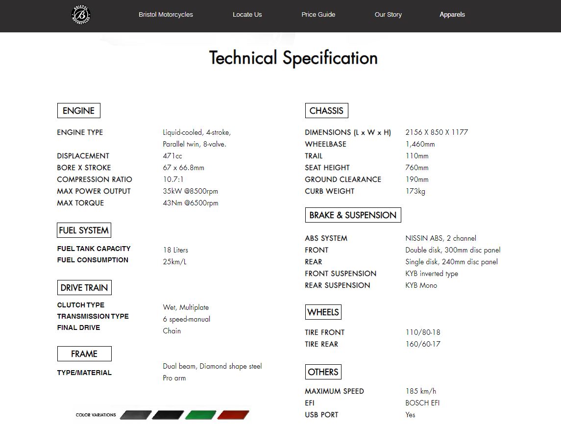Go to the Locate Us page
The height and width of the screenshot is (428, 561).
pyautogui.click(x=247, y=15)
